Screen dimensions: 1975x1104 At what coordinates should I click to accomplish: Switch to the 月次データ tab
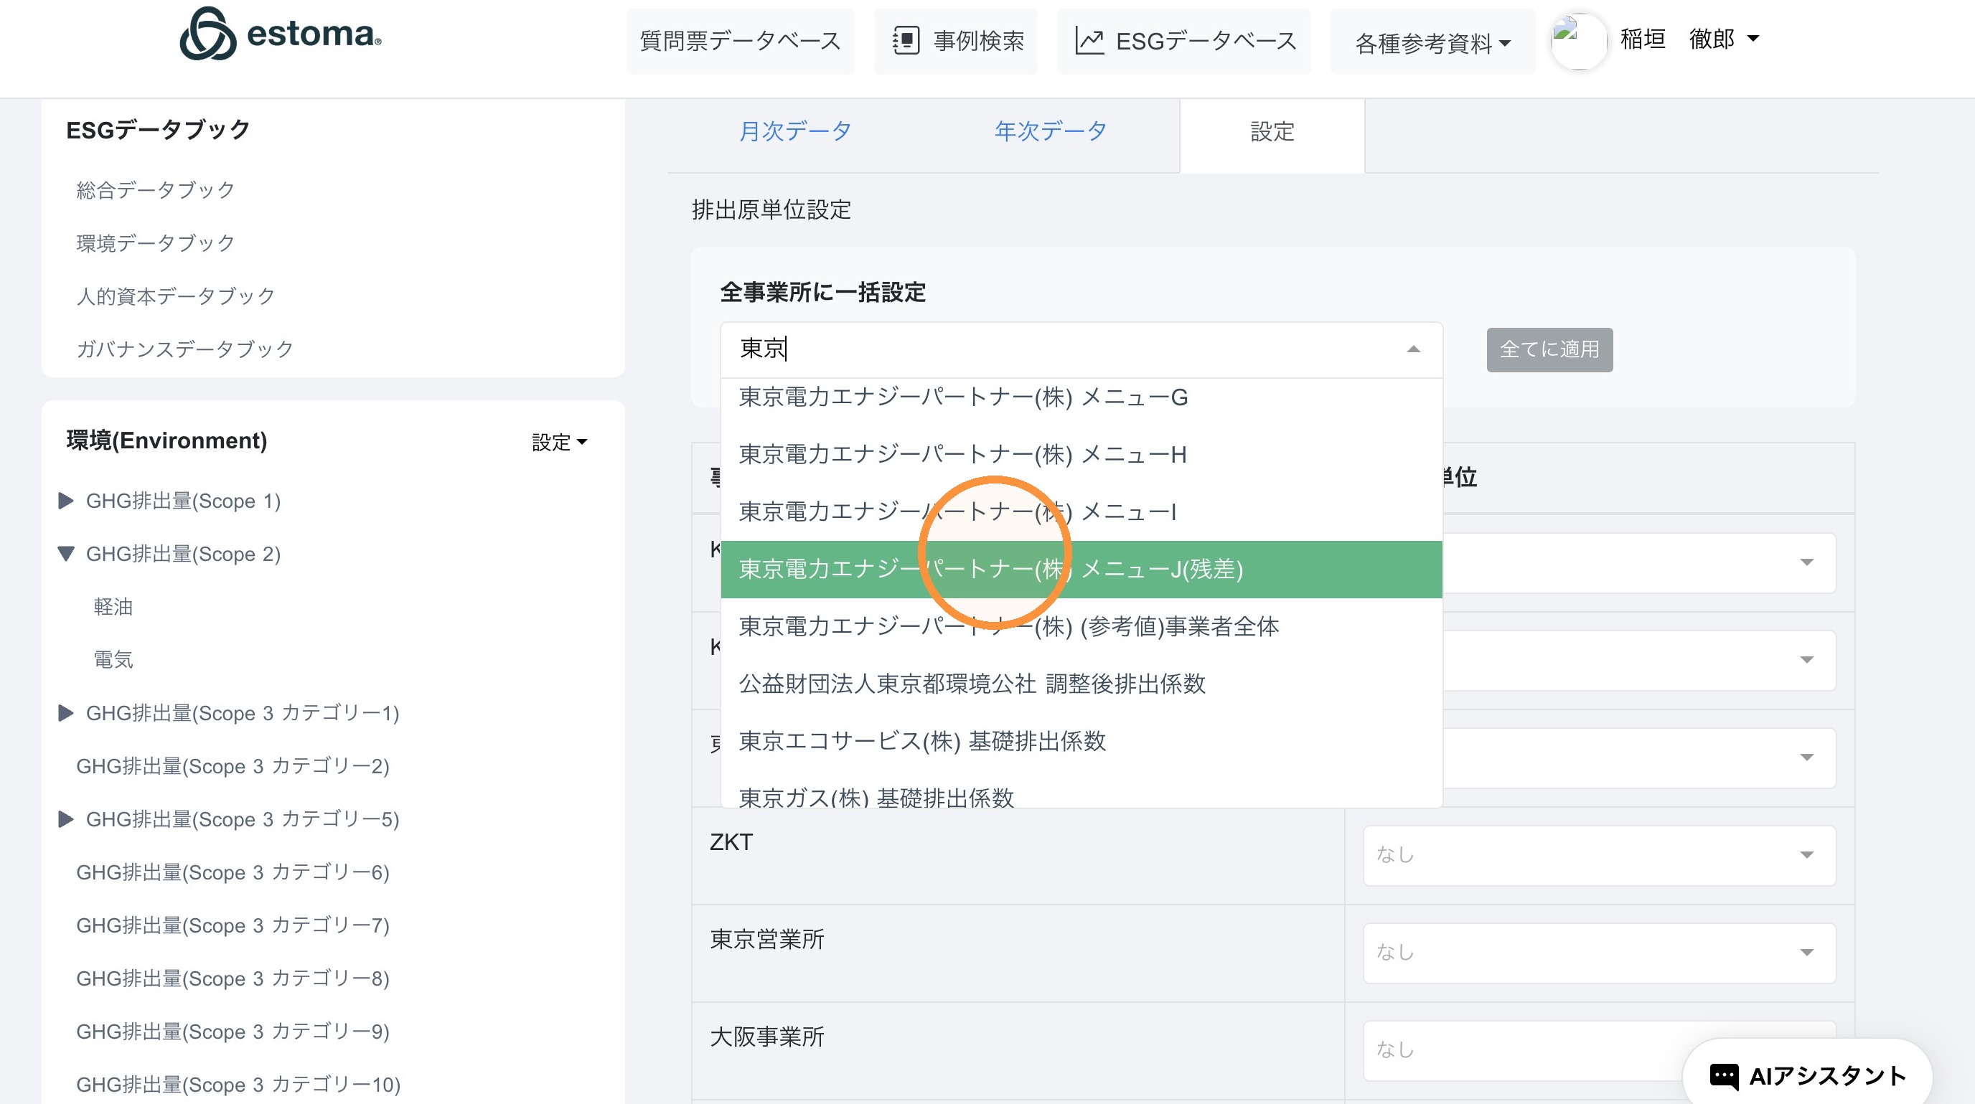click(795, 132)
